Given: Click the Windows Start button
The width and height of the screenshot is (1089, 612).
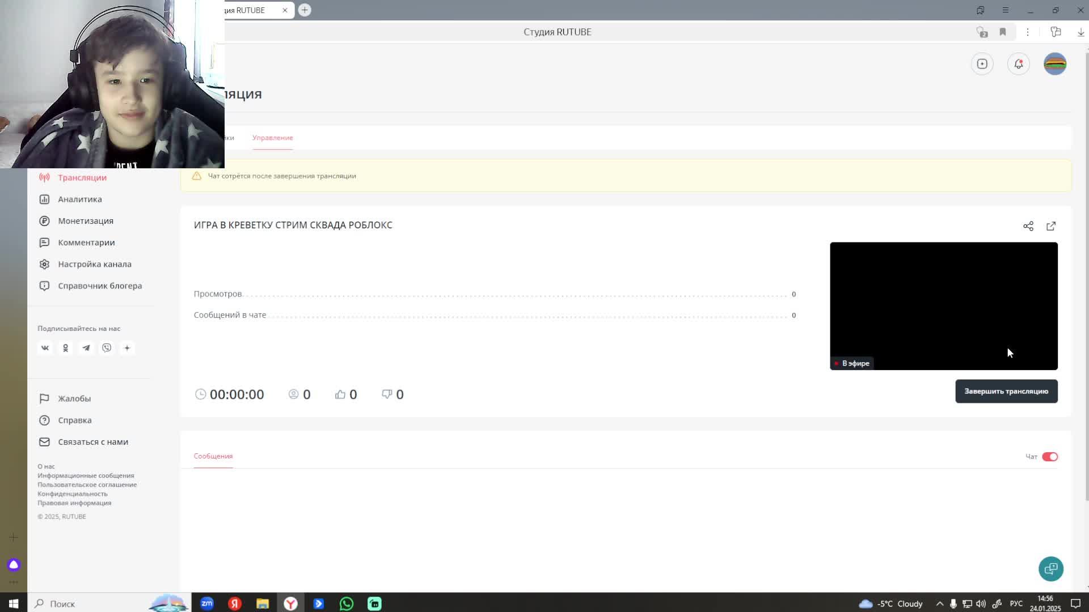Looking at the screenshot, I should (x=14, y=603).
